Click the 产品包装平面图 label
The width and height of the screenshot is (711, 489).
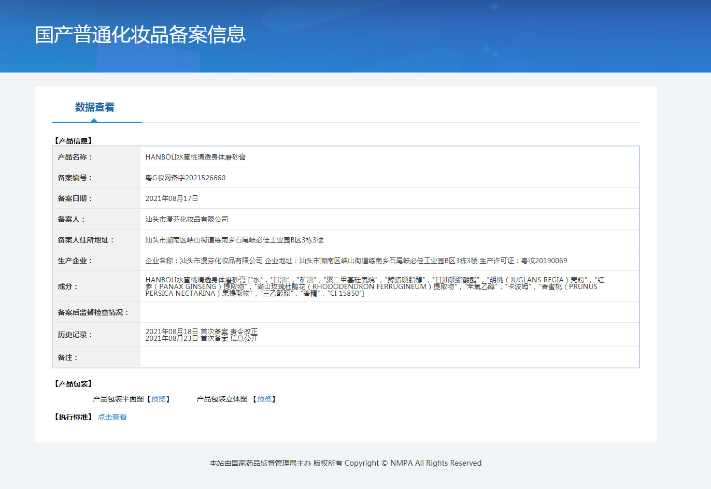click(118, 399)
